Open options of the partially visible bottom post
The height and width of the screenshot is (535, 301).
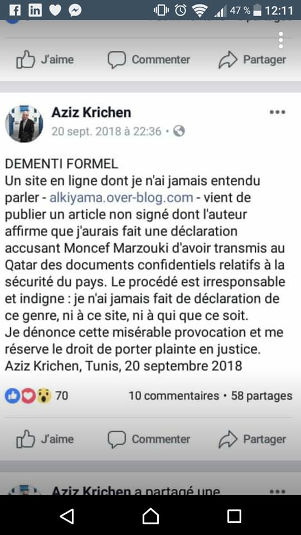pos(277,492)
